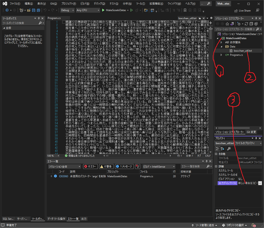This screenshot has height=228, width=264.
Task: Click the Save All toolbar icon
Action: 38,10
